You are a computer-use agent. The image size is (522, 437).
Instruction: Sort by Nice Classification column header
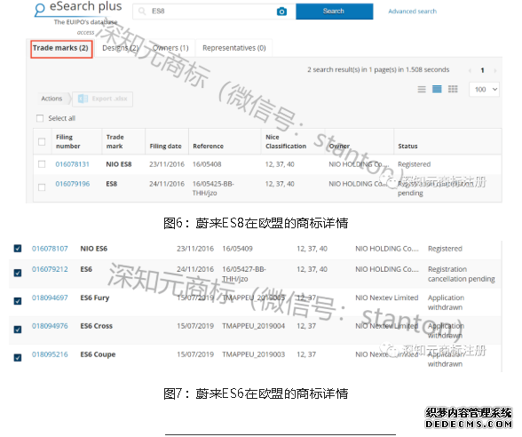coord(286,141)
